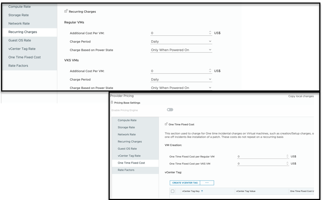Screen dimensions: 324x200
Task: Select Storage Rate in the top window sidebar
Action: point(18,15)
